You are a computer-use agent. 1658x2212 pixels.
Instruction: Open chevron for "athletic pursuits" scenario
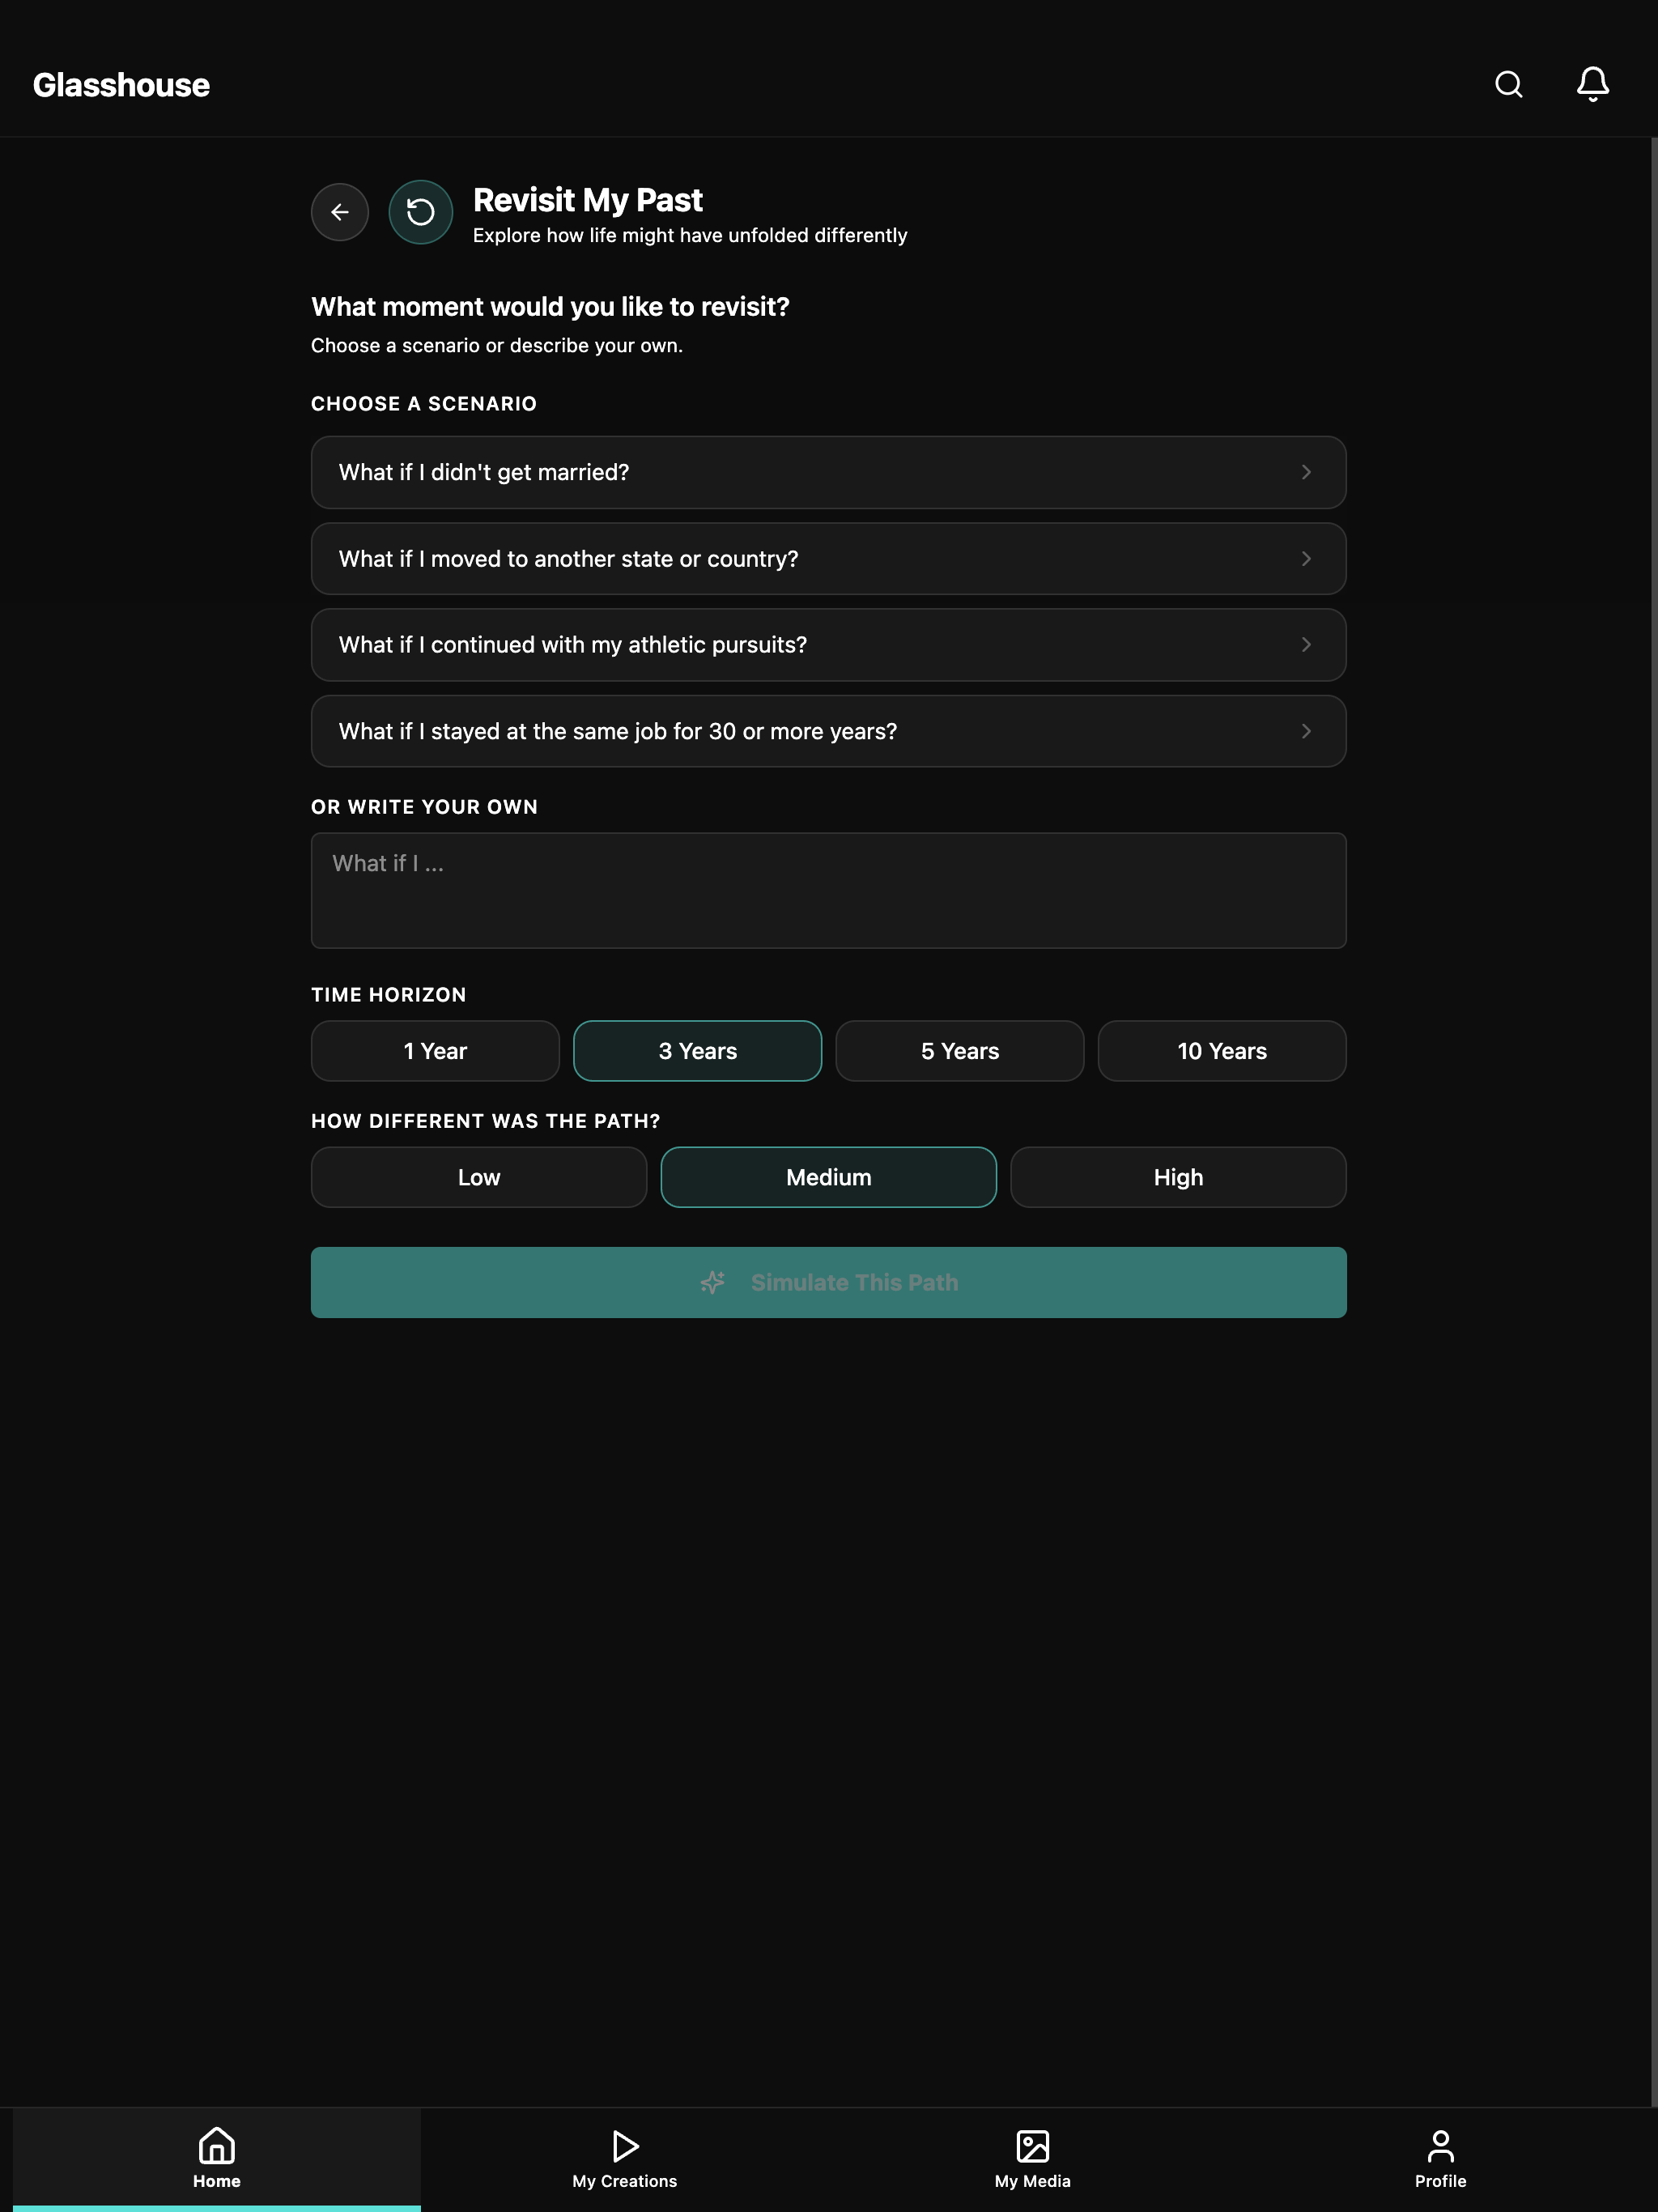coord(1306,645)
